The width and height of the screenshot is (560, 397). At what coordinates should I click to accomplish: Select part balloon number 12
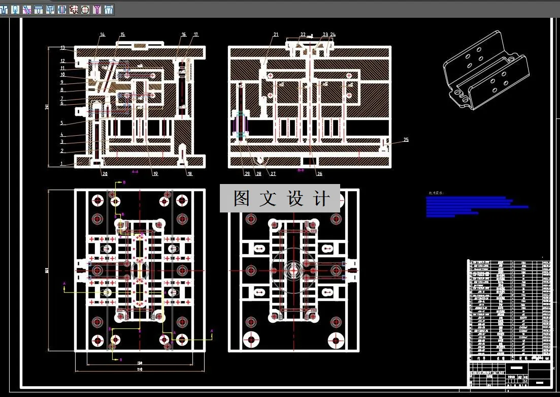(x=63, y=61)
